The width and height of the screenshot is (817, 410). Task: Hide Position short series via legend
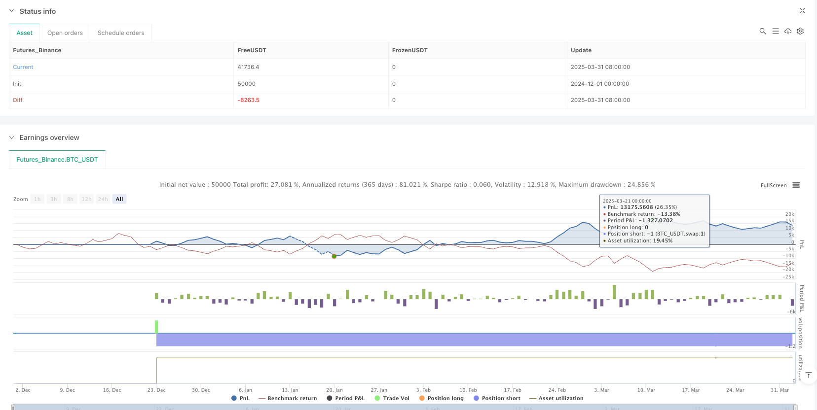[x=497, y=398]
